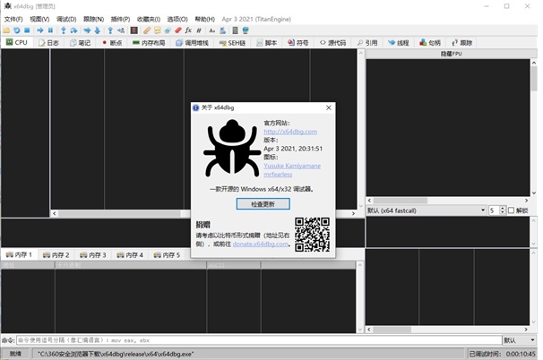Click the Trace Over icon
543x360 pixels.
tap(98, 30)
